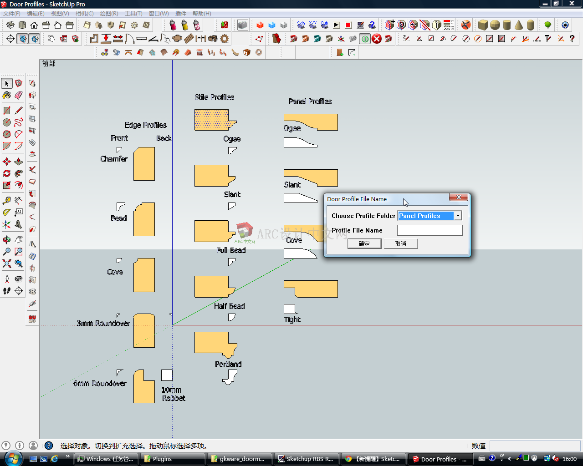Viewport: 583px width, 466px height.
Task: Open the Choose Profile Folder dropdown
Action: (x=458, y=215)
